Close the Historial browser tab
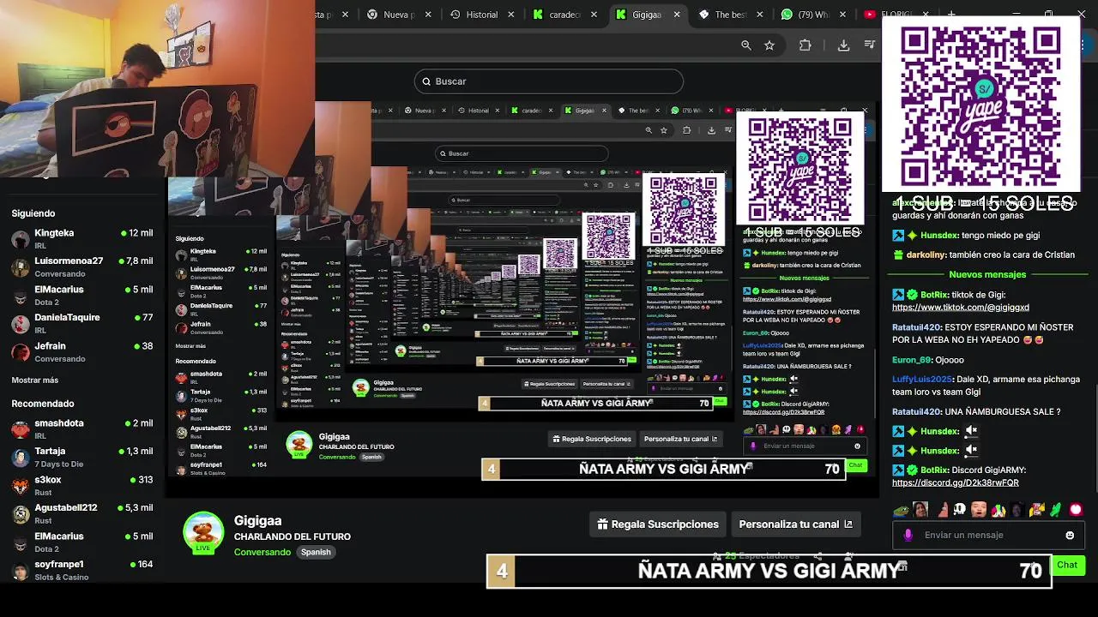The width and height of the screenshot is (1098, 617). coord(511,15)
